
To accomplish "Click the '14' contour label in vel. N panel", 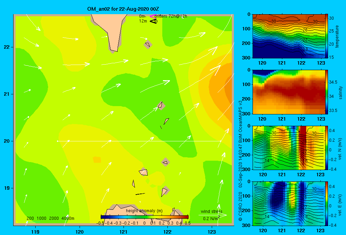I will pos(267,160).
